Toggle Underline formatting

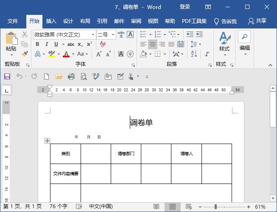pos(56,44)
